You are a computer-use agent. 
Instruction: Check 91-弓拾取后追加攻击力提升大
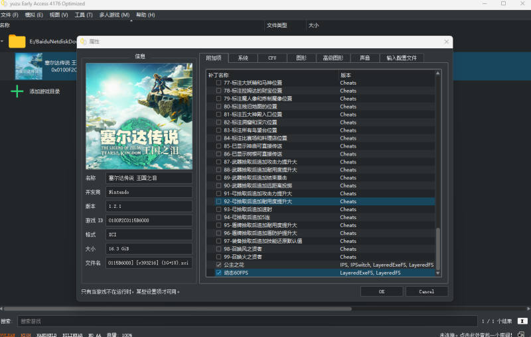pos(218,193)
